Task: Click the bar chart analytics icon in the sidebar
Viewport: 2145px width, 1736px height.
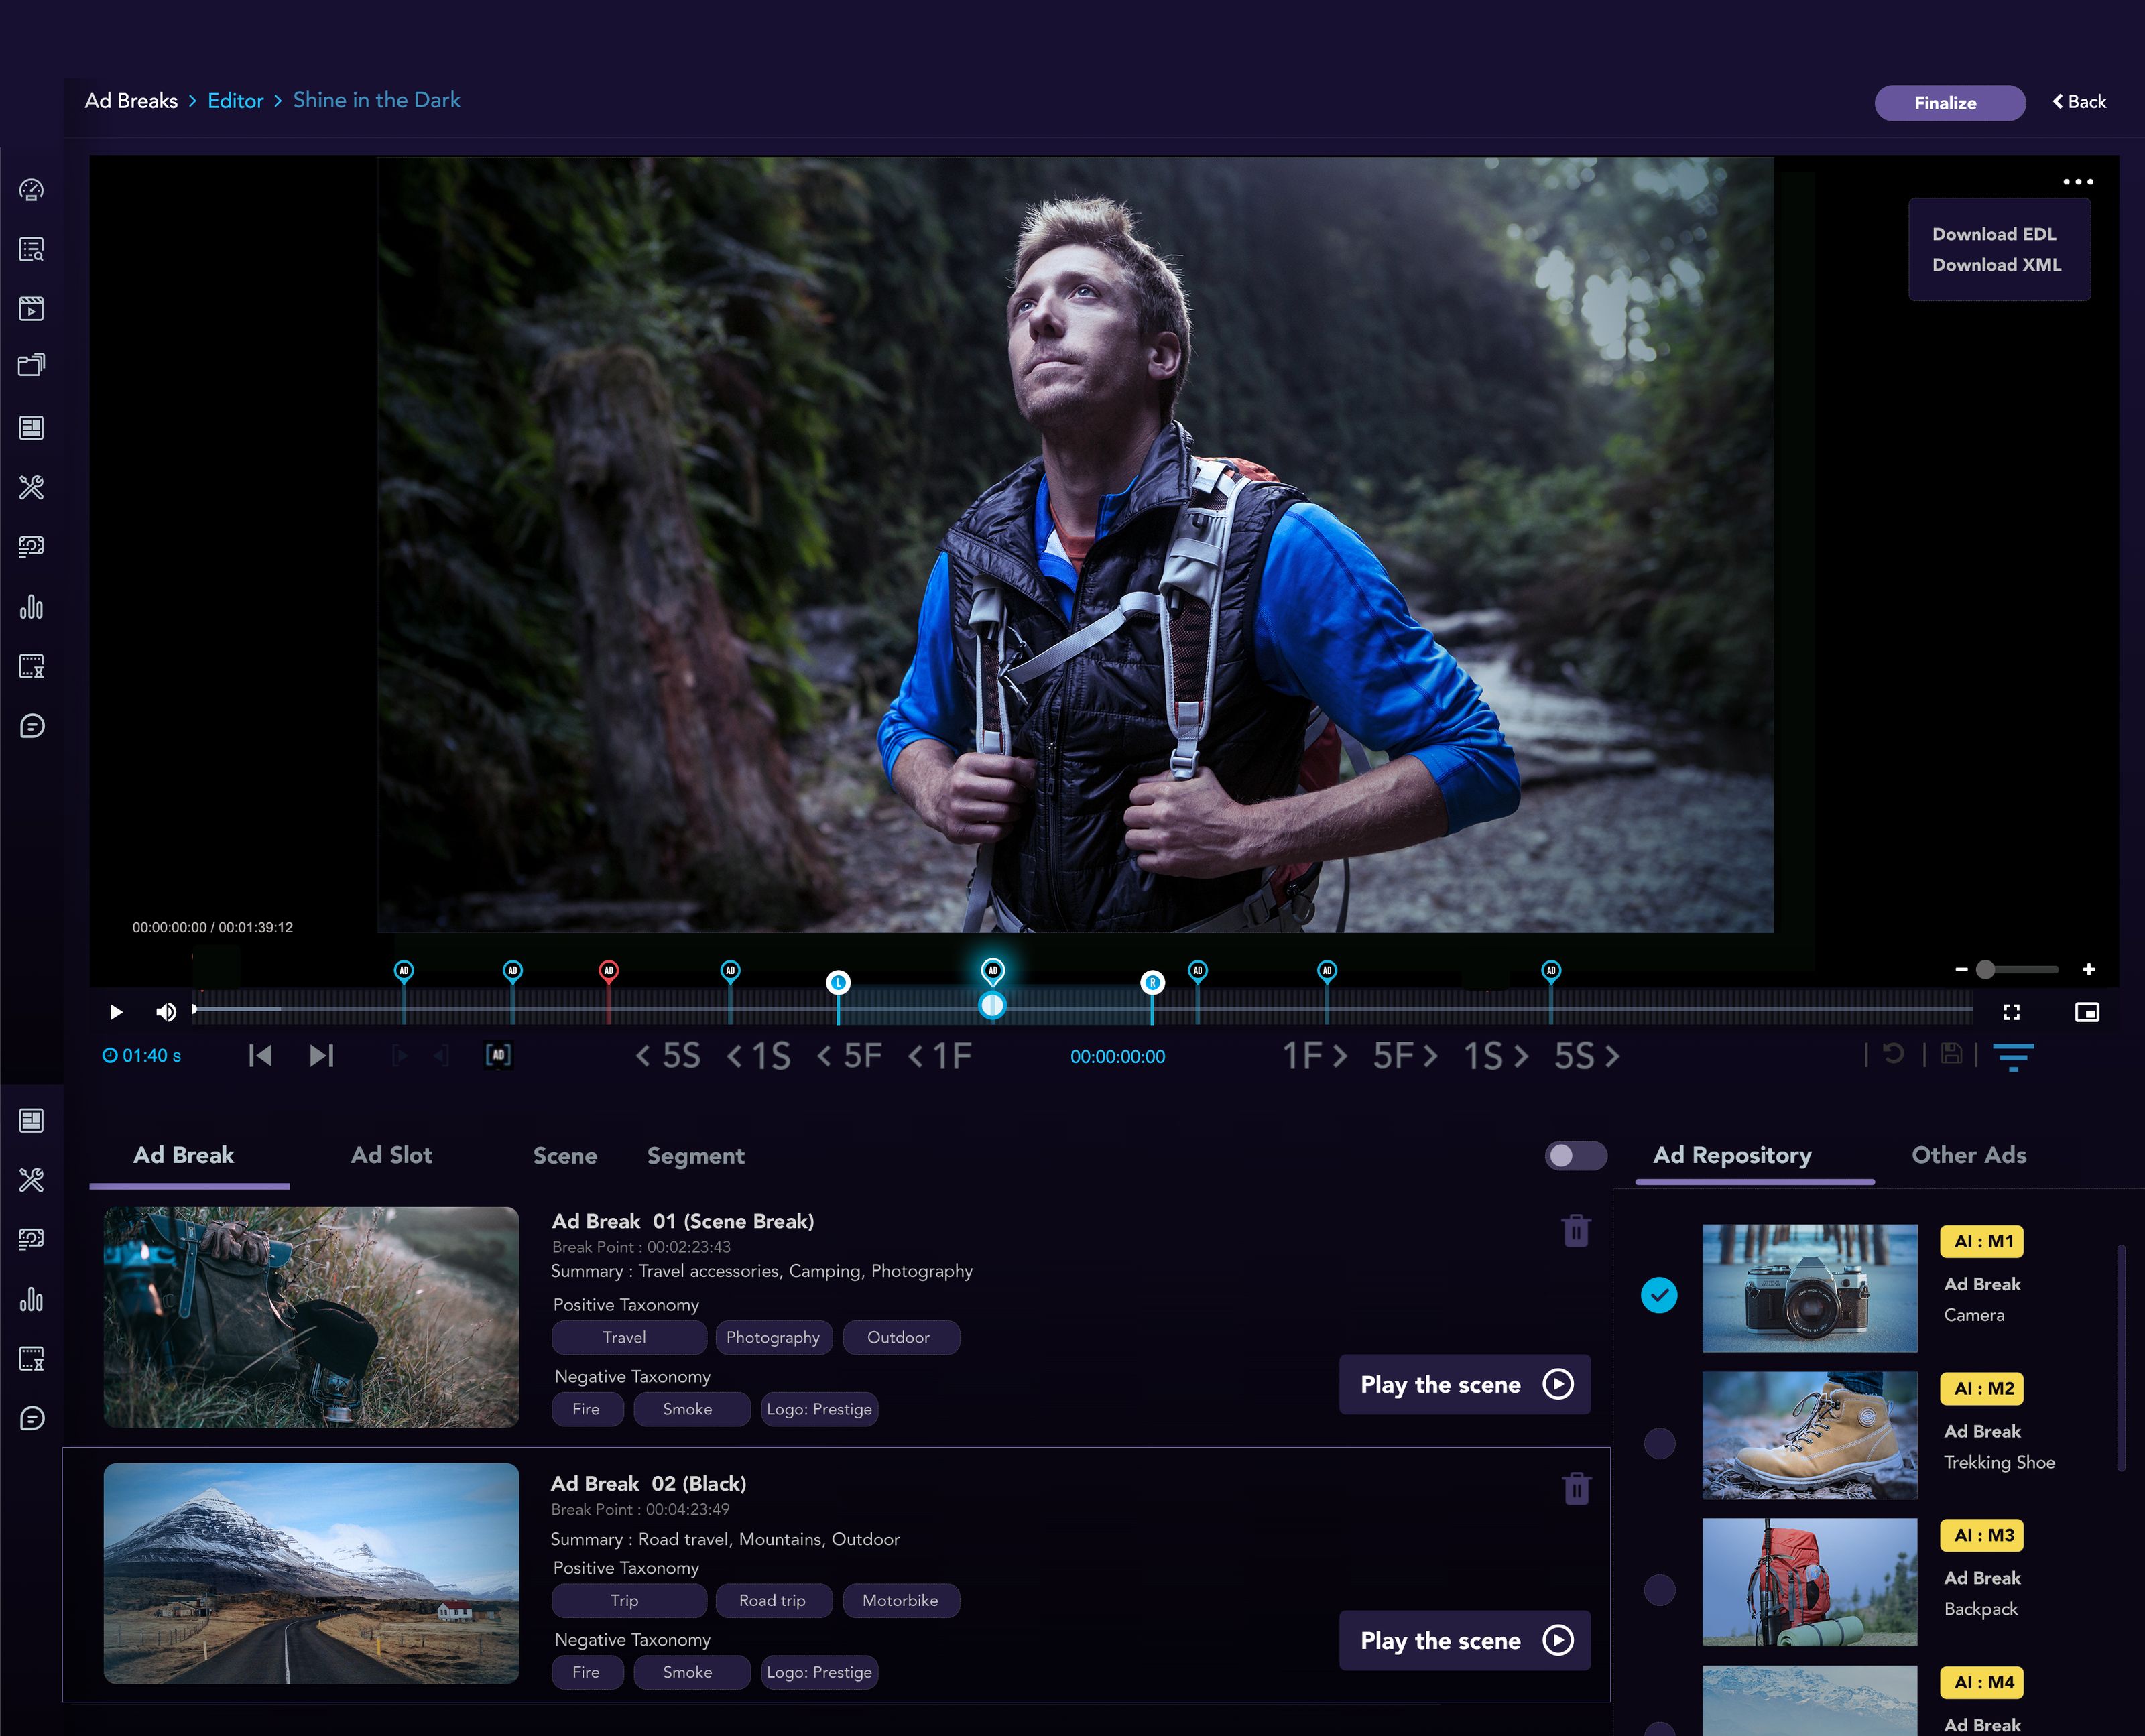Action: pyautogui.click(x=32, y=607)
